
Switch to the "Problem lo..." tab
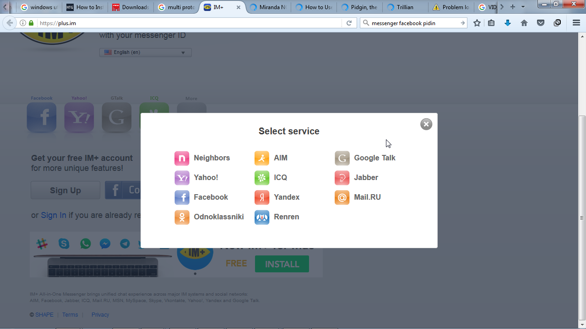(451, 7)
